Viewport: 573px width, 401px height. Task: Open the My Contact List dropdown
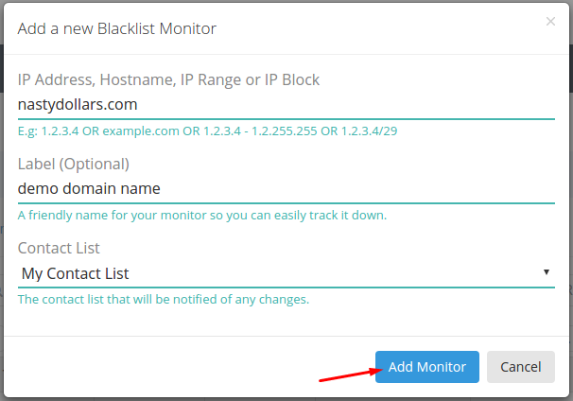(x=286, y=273)
